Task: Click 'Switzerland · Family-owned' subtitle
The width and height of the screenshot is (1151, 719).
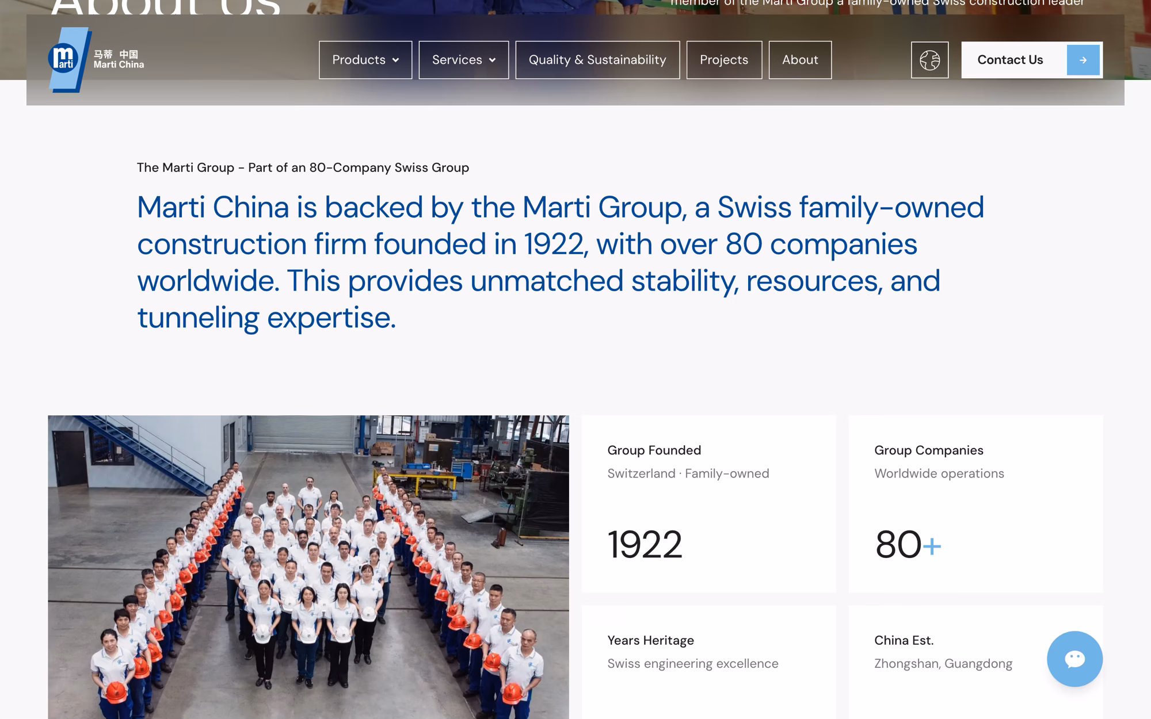Action: [x=688, y=473]
